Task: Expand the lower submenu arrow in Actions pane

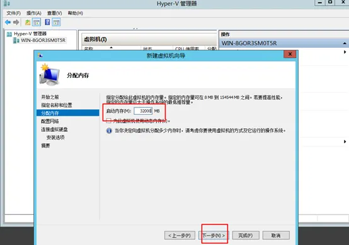Action: (x=345, y=141)
